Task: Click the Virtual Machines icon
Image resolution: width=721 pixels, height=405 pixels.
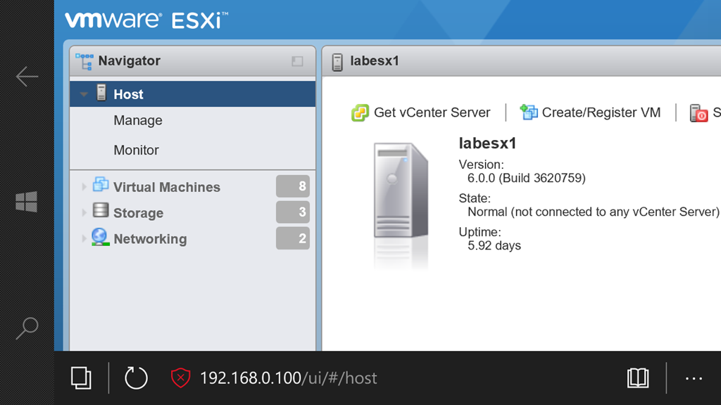Action: tap(101, 185)
